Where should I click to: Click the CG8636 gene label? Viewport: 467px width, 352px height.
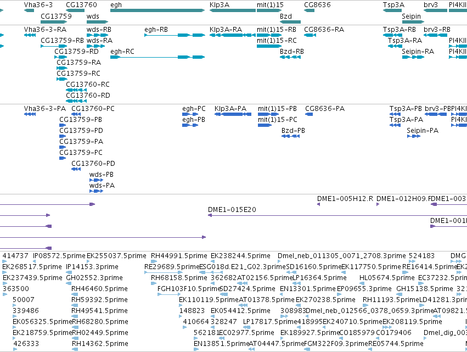[x=317, y=5]
